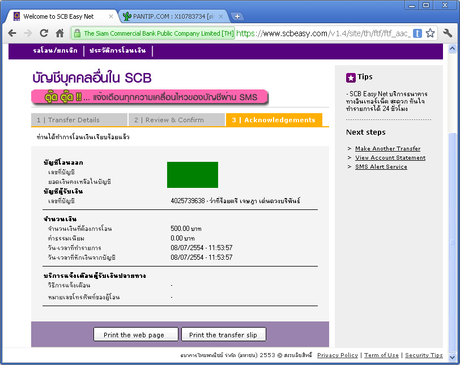The width and height of the screenshot is (460, 365).
Task: Click the SCB logo favicon on first tab
Action: click(17, 16)
